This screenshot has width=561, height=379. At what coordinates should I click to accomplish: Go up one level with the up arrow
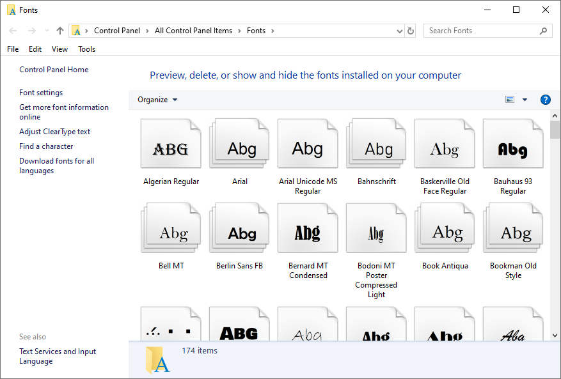point(59,30)
